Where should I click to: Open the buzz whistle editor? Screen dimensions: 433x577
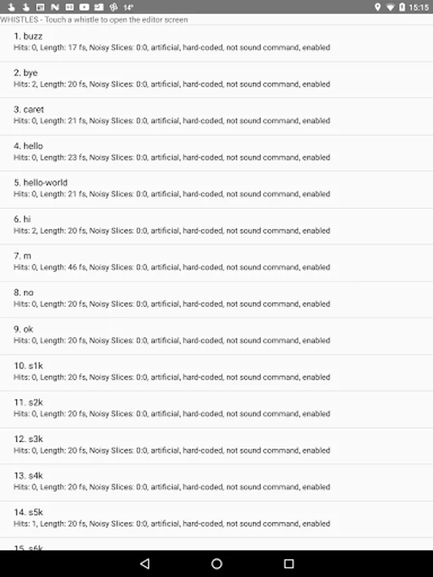[x=217, y=43]
